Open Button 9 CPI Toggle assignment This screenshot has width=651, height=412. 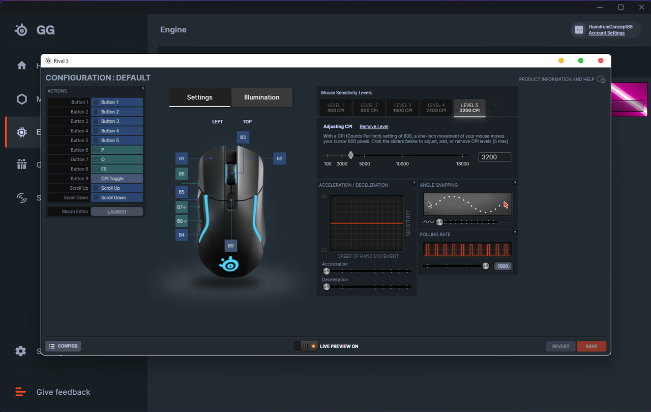(117, 179)
